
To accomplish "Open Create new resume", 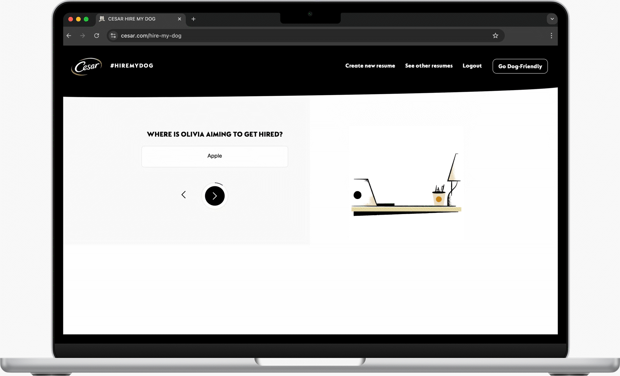I will point(370,66).
